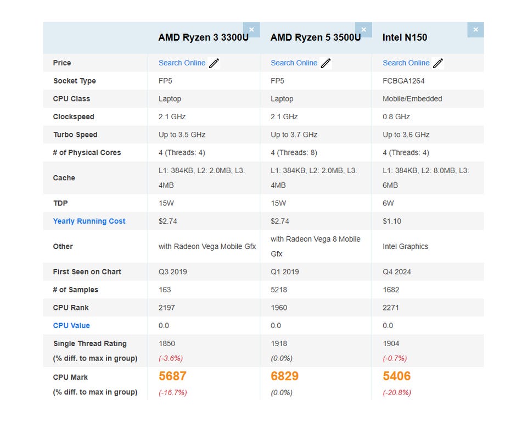Select the AMD Ryzen 3 3300U heading
527x422 pixels.
[x=203, y=37]
